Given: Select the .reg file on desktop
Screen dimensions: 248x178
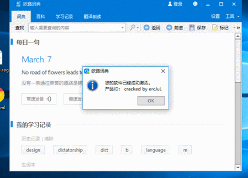Looking at the screenshot, I should (x=3, y=62).
